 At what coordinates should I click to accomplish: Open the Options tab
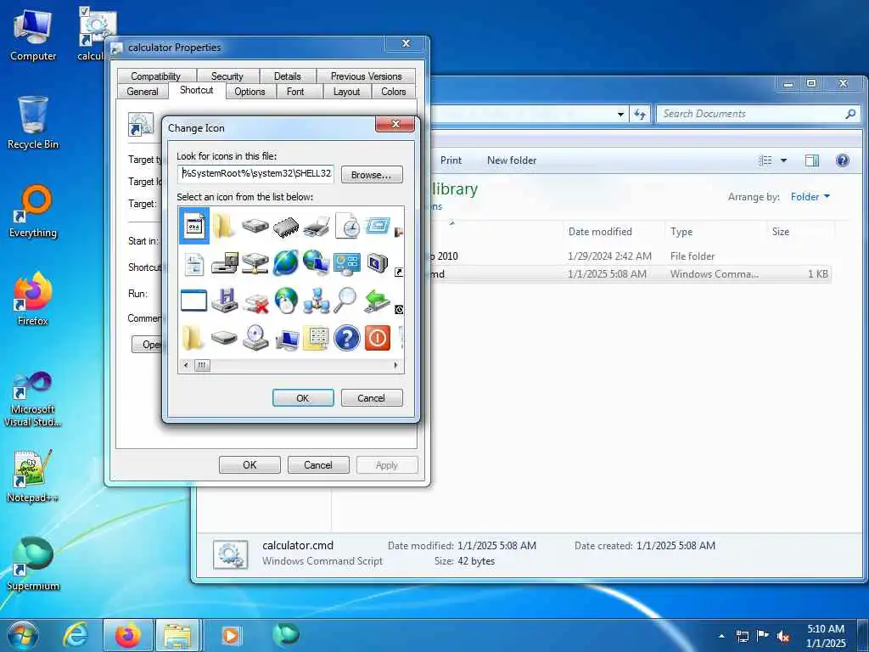249,92
